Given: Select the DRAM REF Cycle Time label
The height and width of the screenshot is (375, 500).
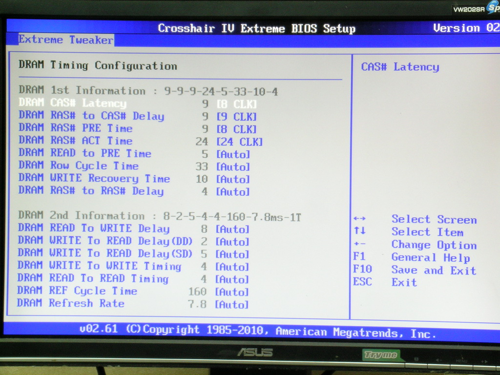Looking at the screenshot, I should coord(77,291).
